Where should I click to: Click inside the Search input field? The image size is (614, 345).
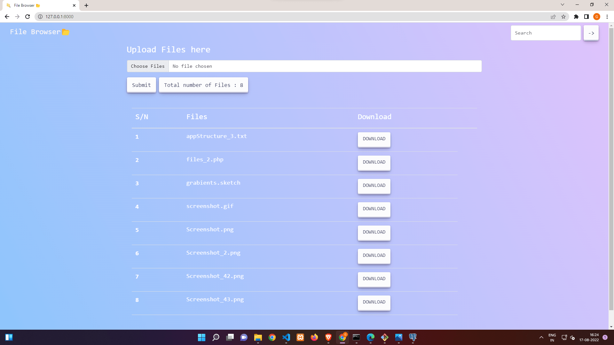pyautogui.click(x=546, y=33)
